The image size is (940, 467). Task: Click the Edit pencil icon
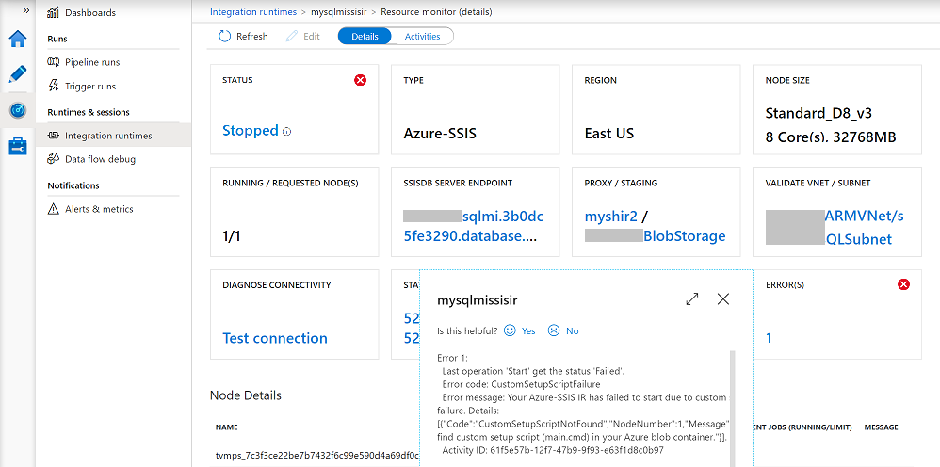coord(292,37)
